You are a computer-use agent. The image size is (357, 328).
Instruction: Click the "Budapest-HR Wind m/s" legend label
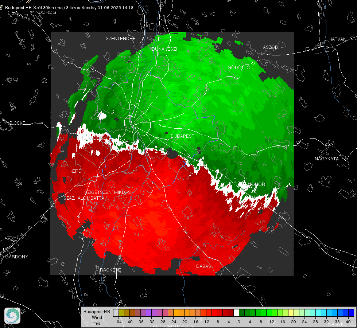(x=97, y=317)
